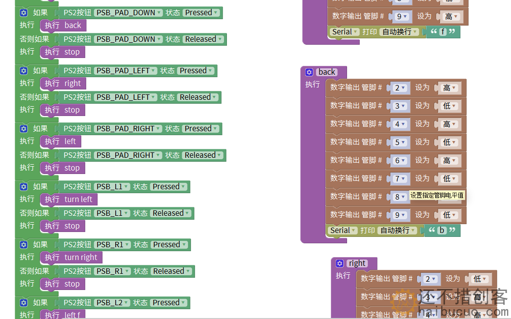Open Released state dropdown for PSB_PAD_LEFT

198,97
